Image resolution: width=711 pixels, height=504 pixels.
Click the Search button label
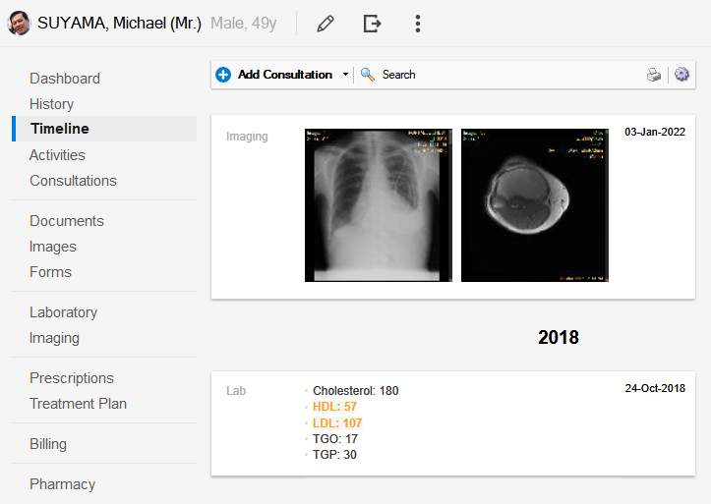click(x=398, y=75)
